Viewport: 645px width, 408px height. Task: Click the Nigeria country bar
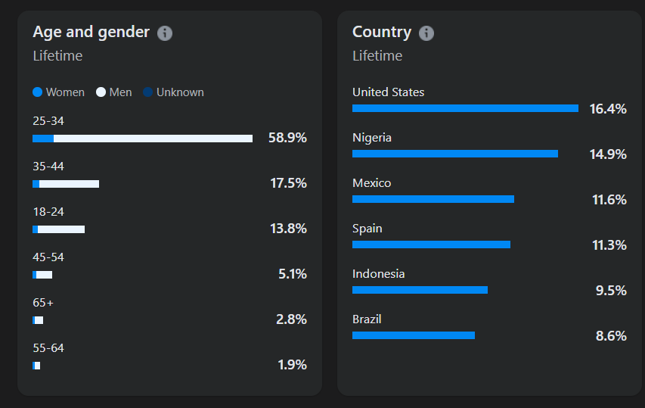pos(454,154)
